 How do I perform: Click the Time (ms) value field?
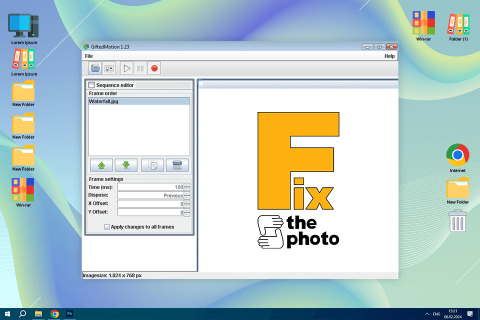pos(150,187)
